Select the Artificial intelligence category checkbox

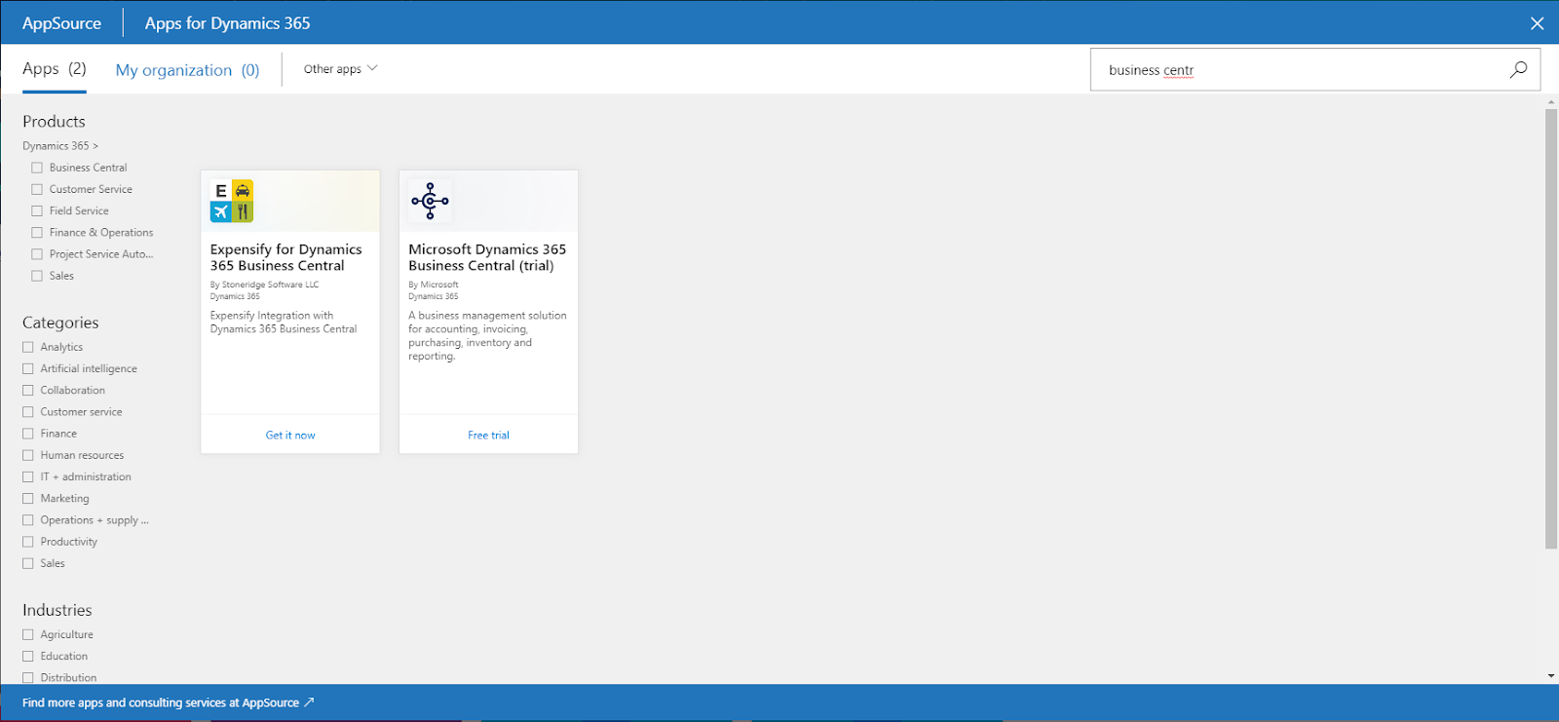(x=28, y=368)
